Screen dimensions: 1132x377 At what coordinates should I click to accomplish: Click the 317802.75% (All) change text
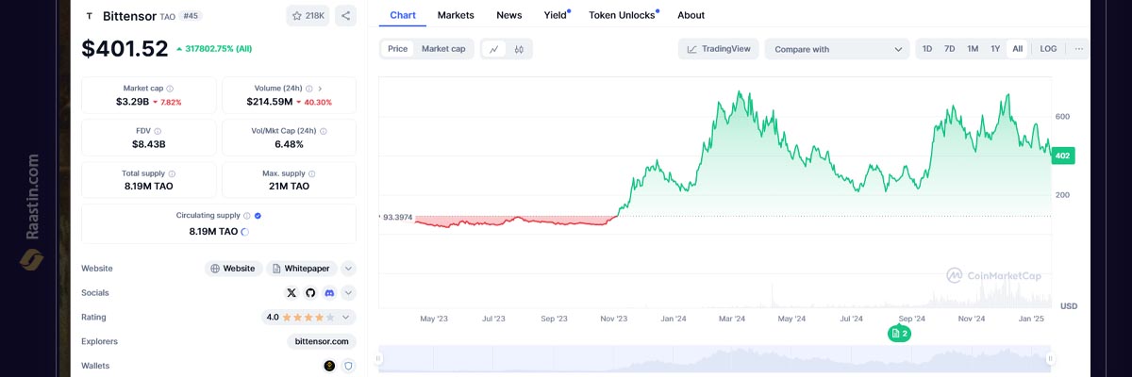pos(219,48)
